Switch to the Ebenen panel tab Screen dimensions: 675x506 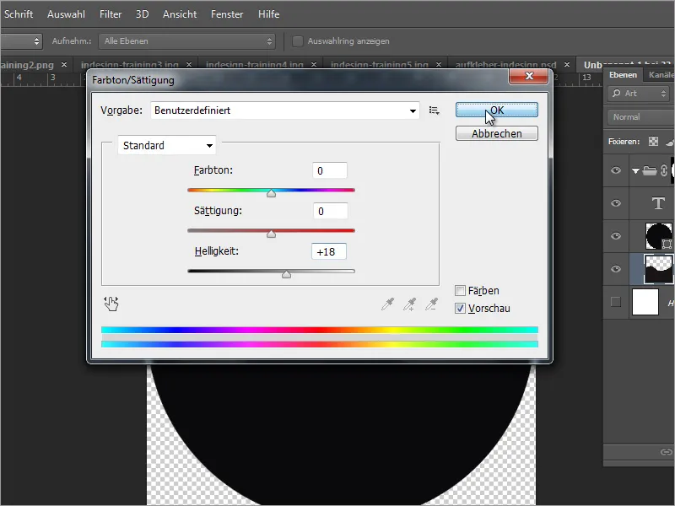click(x=623, y=75)
